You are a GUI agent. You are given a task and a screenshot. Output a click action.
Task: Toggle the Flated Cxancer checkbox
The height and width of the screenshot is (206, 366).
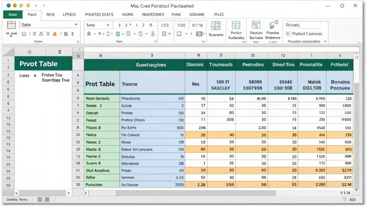pos(288,34)
